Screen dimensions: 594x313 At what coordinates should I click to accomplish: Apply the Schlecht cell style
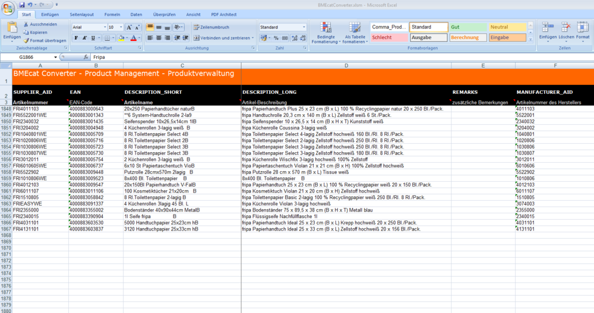(x=388, y=37)
